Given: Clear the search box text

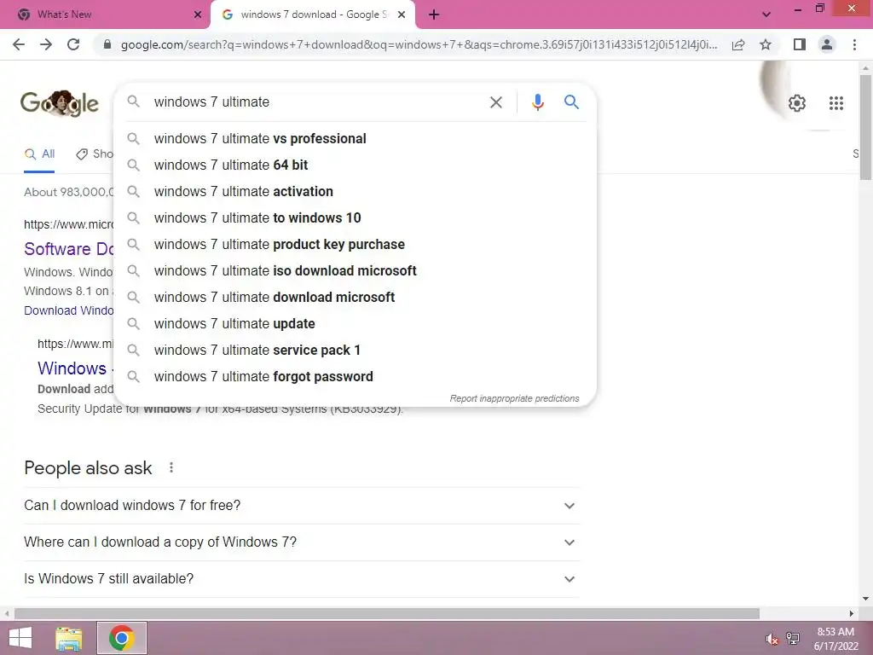Looking at the screenshot, I should (x=495, y=102).
